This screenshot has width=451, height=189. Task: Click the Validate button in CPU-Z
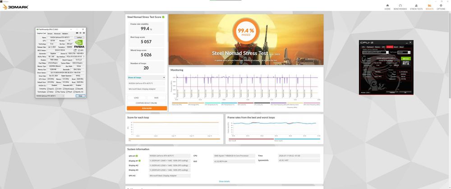tap(392, 92)
